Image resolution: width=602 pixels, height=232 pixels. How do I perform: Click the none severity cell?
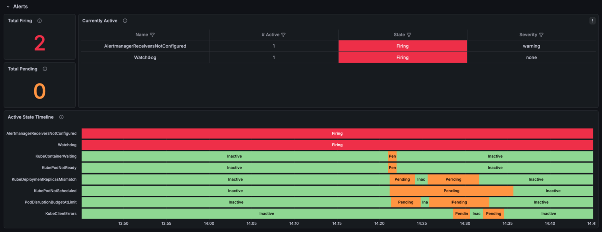point(531,57)
